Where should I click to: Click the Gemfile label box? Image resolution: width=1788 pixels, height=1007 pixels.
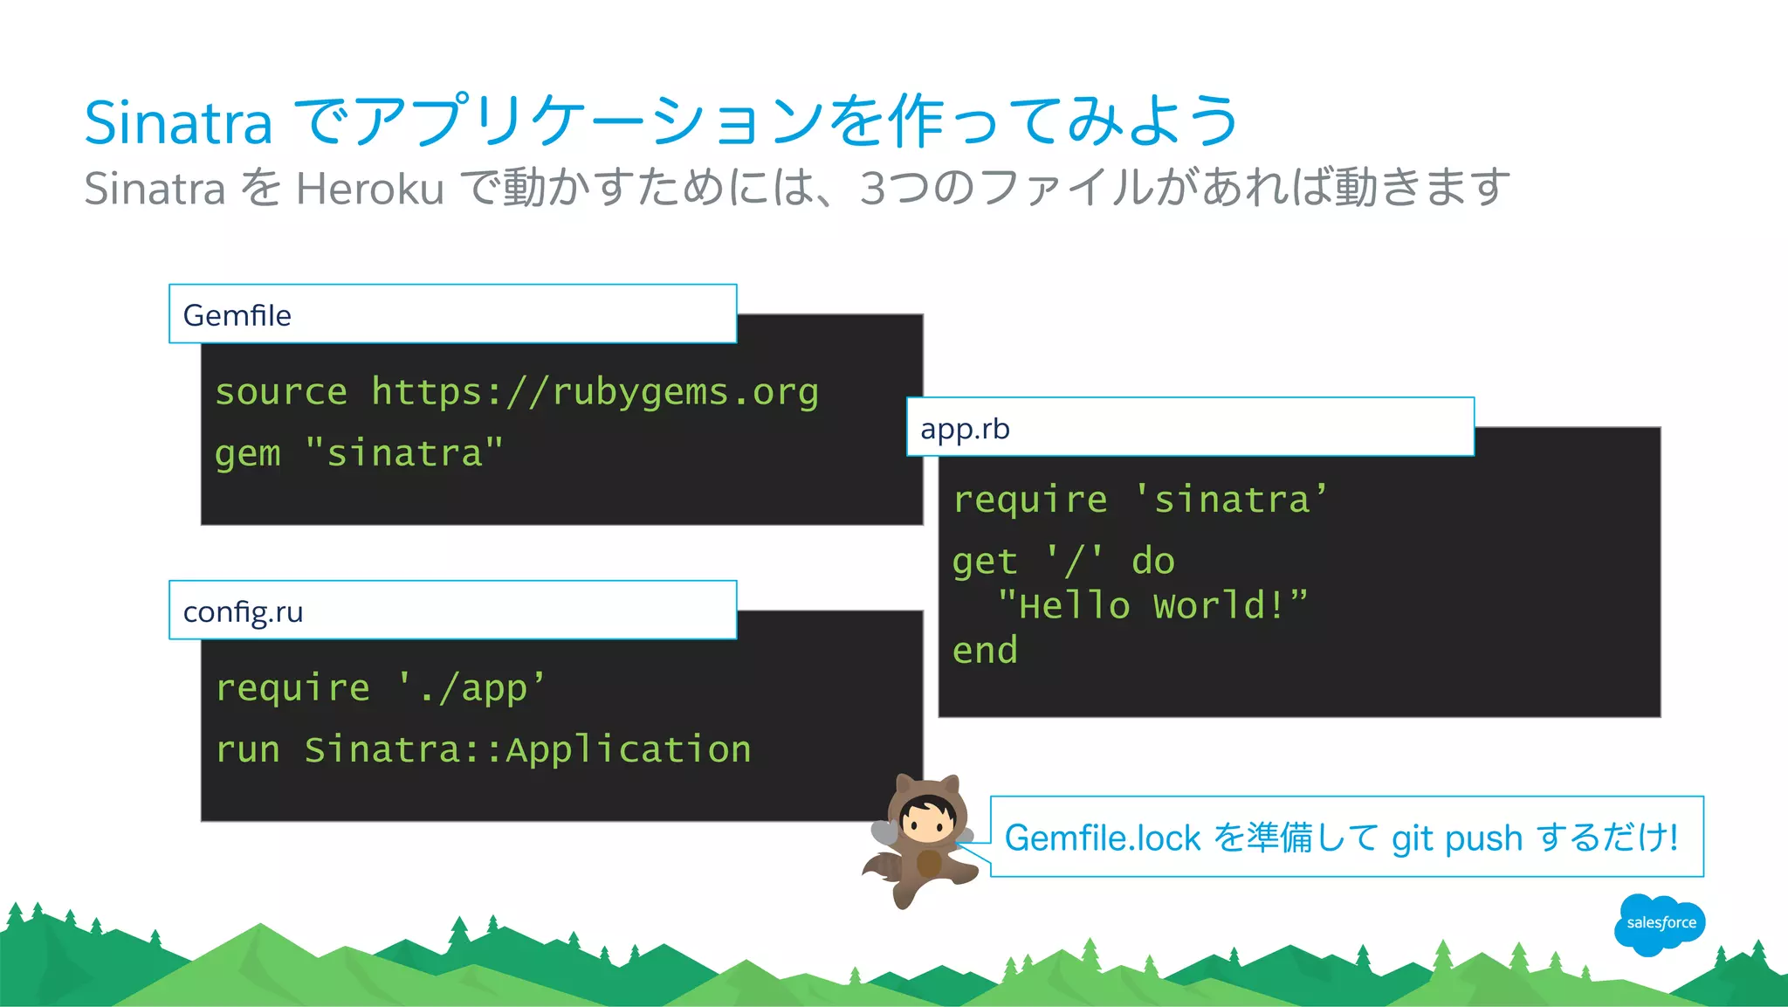pos(452,314)
